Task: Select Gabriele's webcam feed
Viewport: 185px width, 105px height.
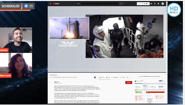Action: tap(16, 40)
